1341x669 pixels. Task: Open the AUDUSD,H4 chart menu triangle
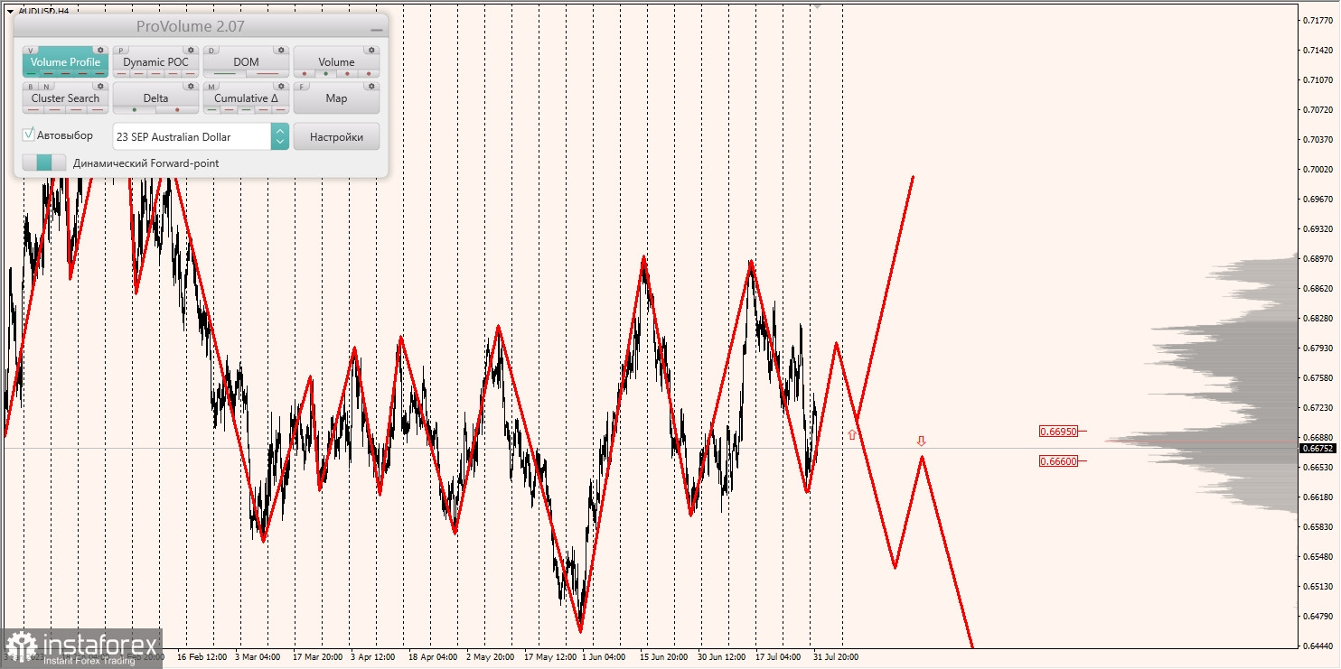[9, 11]
